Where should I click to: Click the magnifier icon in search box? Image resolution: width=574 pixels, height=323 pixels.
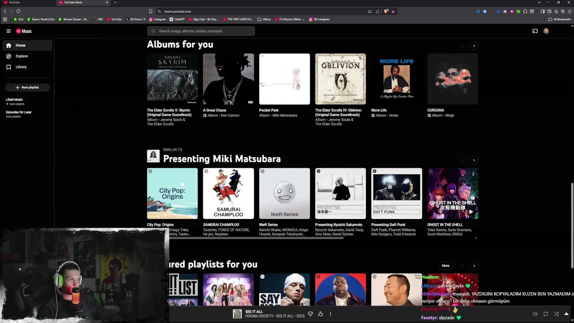click(153, 31)
